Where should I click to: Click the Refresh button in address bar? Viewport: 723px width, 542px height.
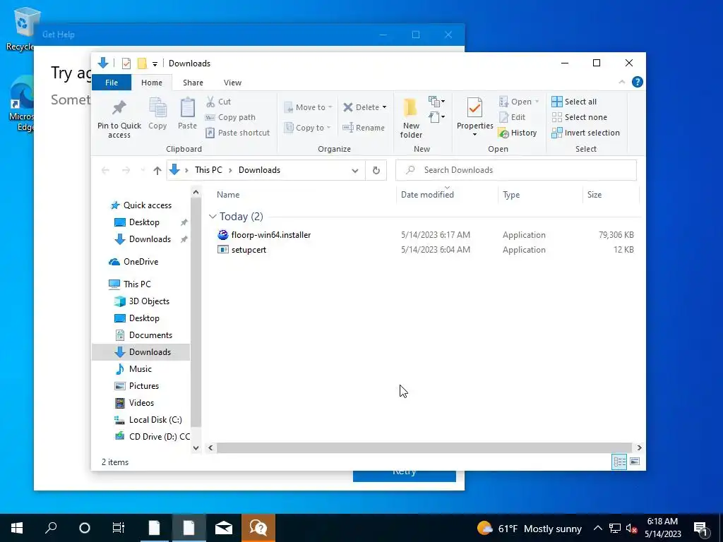pyautogui.click(x=376, y=171)
